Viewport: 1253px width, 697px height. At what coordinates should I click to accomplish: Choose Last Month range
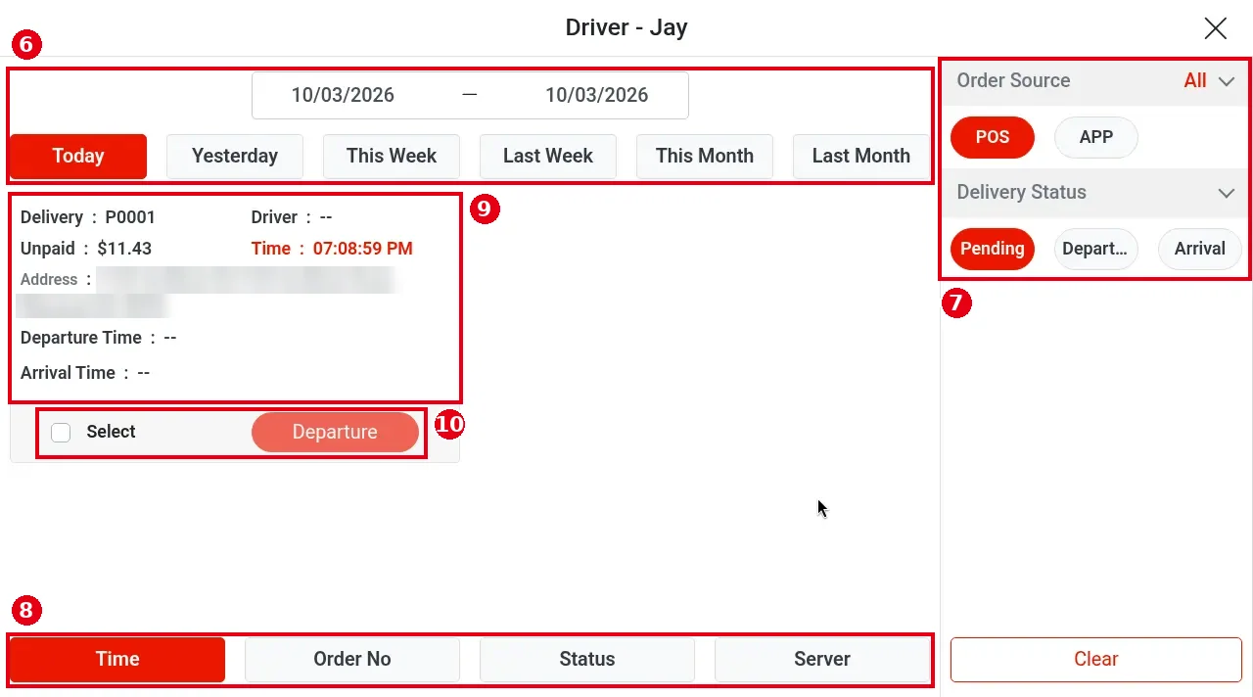tap(861, 156)
